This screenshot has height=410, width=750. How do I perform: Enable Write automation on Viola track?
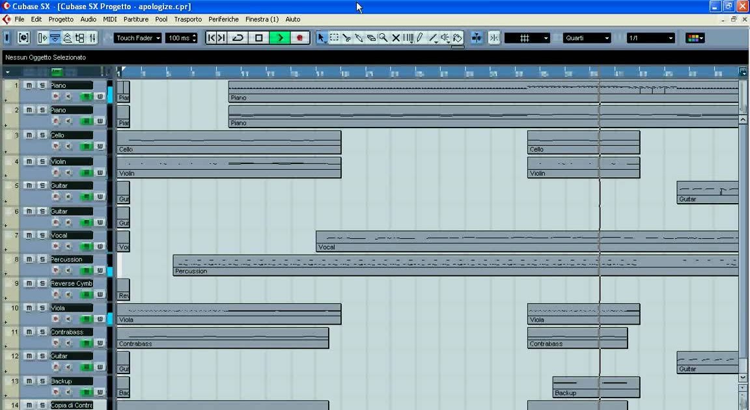coord(100,319)
